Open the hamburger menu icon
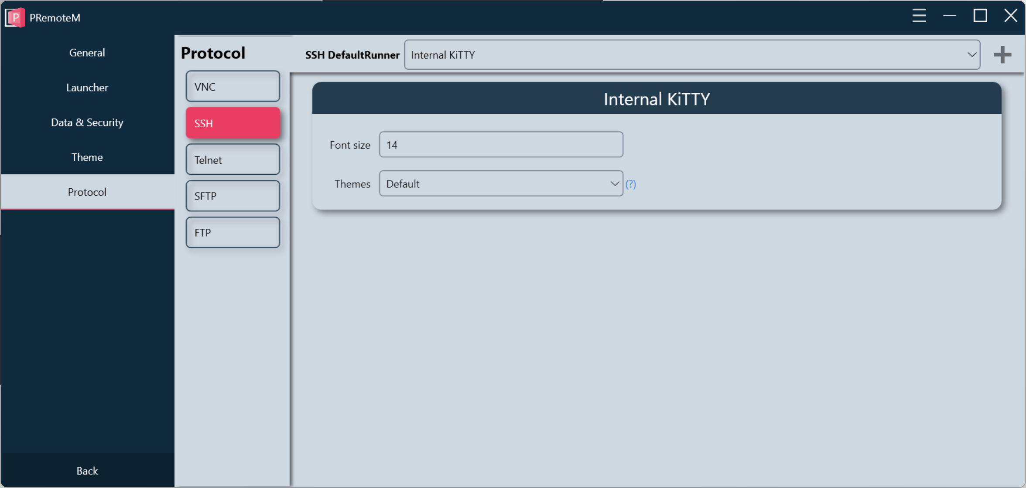This screenshot has width=1026, height=488. point(919,16)
